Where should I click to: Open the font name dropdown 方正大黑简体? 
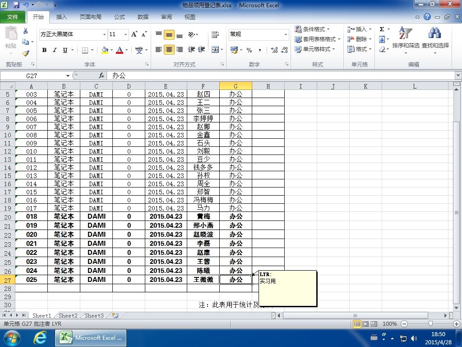pyautogui.click(x=104, y=34)
